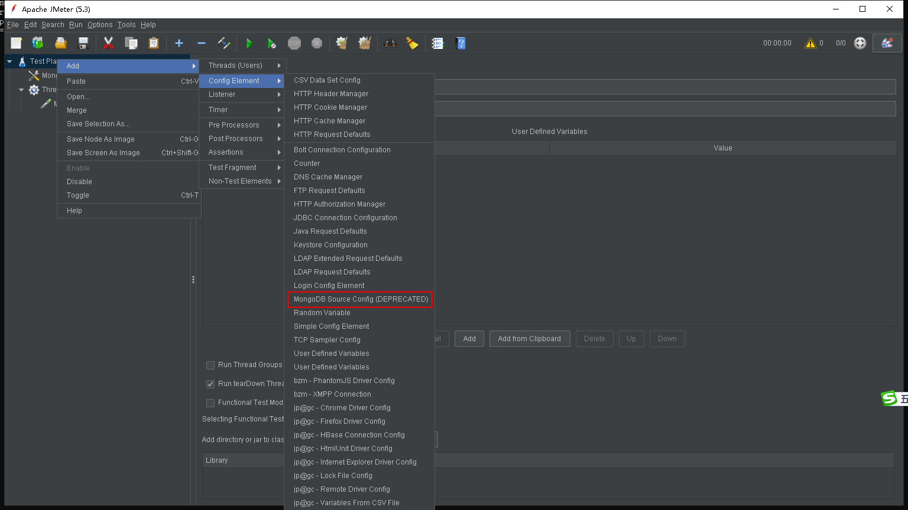Click the Up button
This screenshot has width=908, height=510.
tap(631, 339)
